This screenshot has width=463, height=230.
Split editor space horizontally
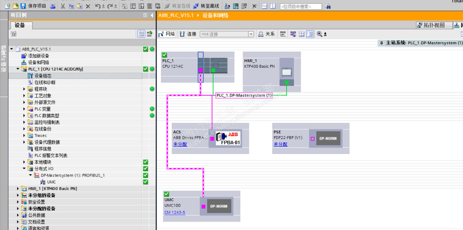pos(264,6)
